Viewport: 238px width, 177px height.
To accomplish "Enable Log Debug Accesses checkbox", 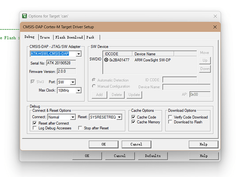I will [x=35, y=128].
